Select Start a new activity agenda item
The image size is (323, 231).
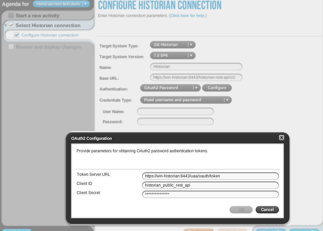click(x=37, y=15)
